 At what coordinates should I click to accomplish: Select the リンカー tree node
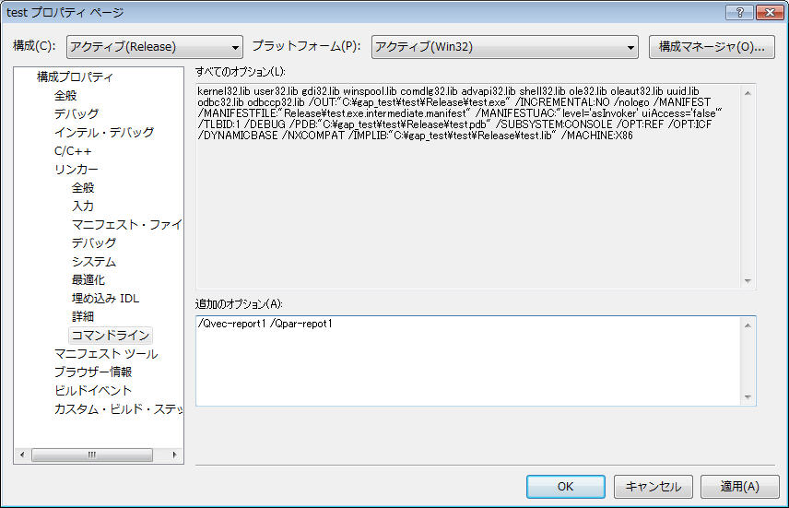pos(76,169)
